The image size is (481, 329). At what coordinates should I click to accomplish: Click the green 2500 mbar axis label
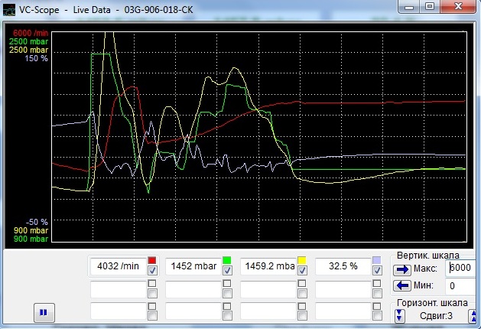pos(28,41)
